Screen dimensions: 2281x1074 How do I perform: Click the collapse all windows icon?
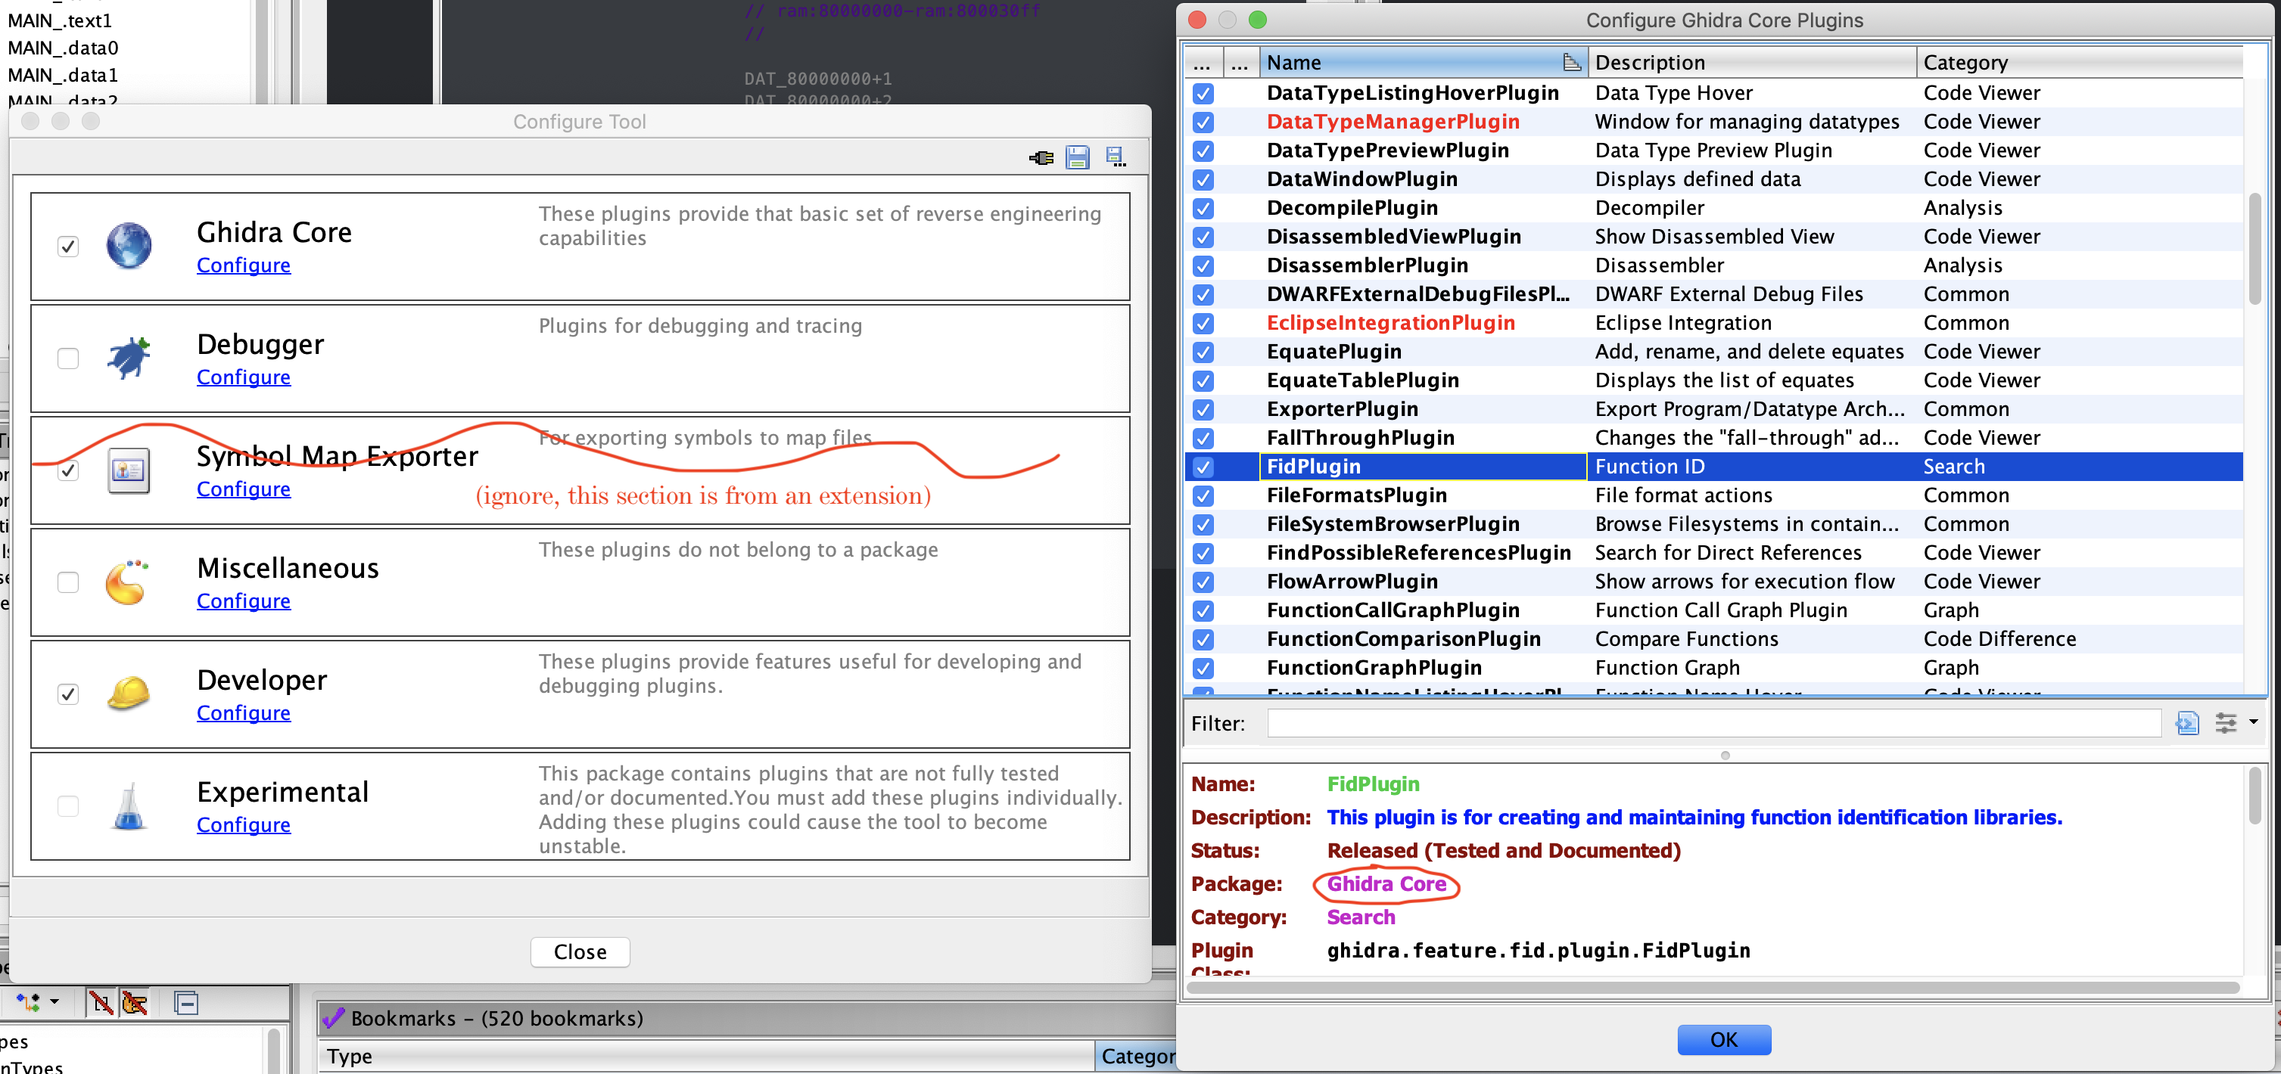[x=187, y=1002]
